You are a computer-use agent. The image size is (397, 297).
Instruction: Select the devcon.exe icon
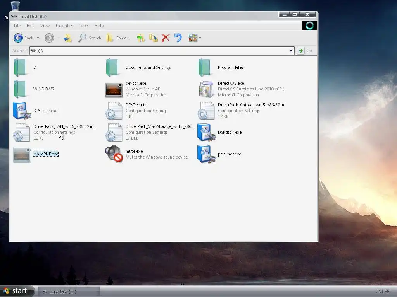coord(114,90)
